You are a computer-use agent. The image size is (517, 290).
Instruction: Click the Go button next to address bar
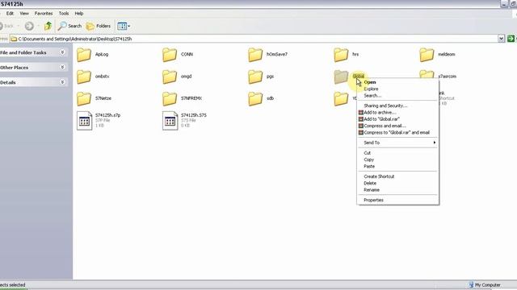(511, 39)
